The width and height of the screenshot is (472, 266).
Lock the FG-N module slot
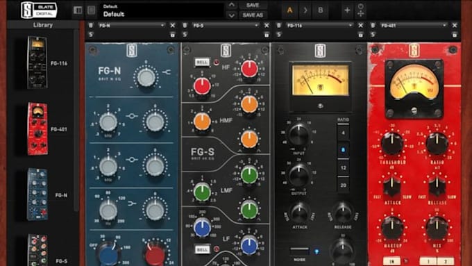click(172, 35)
